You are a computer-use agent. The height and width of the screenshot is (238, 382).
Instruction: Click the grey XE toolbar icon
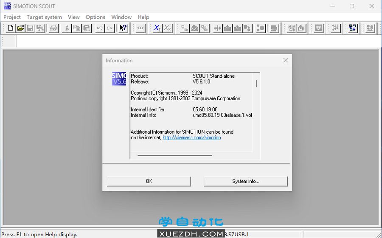(x=167, y=28)
